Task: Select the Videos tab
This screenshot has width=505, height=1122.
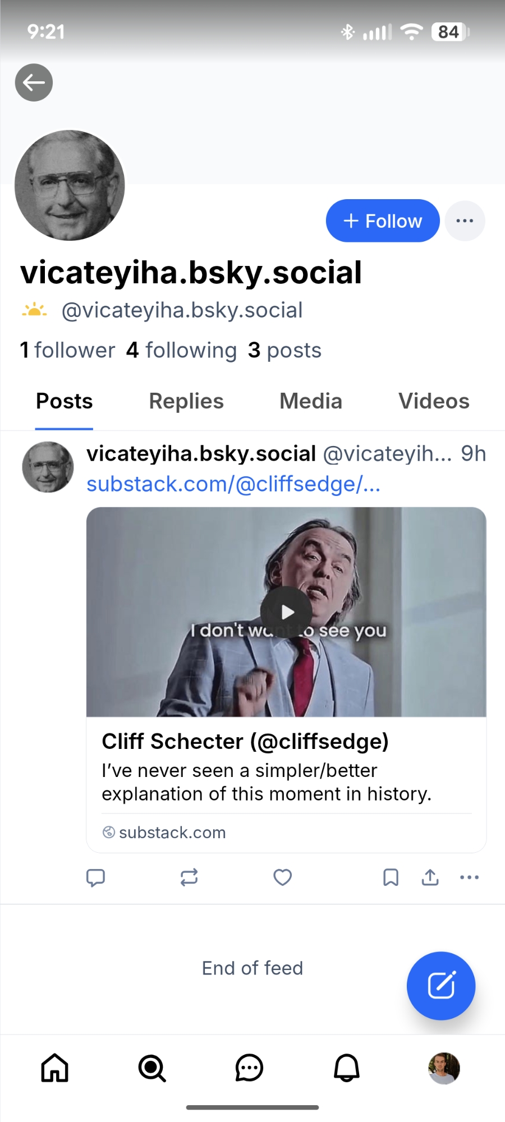Action: [x=434, y=401]
